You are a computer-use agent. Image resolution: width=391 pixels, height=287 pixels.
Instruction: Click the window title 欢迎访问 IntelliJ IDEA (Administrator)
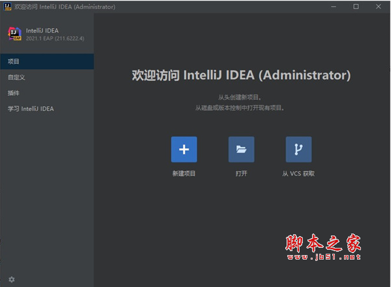pos(65,7)
